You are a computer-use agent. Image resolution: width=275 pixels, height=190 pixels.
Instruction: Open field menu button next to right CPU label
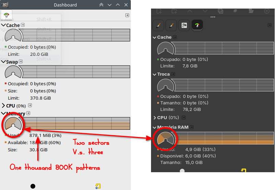pyautogui.click(x=184, y=117)
